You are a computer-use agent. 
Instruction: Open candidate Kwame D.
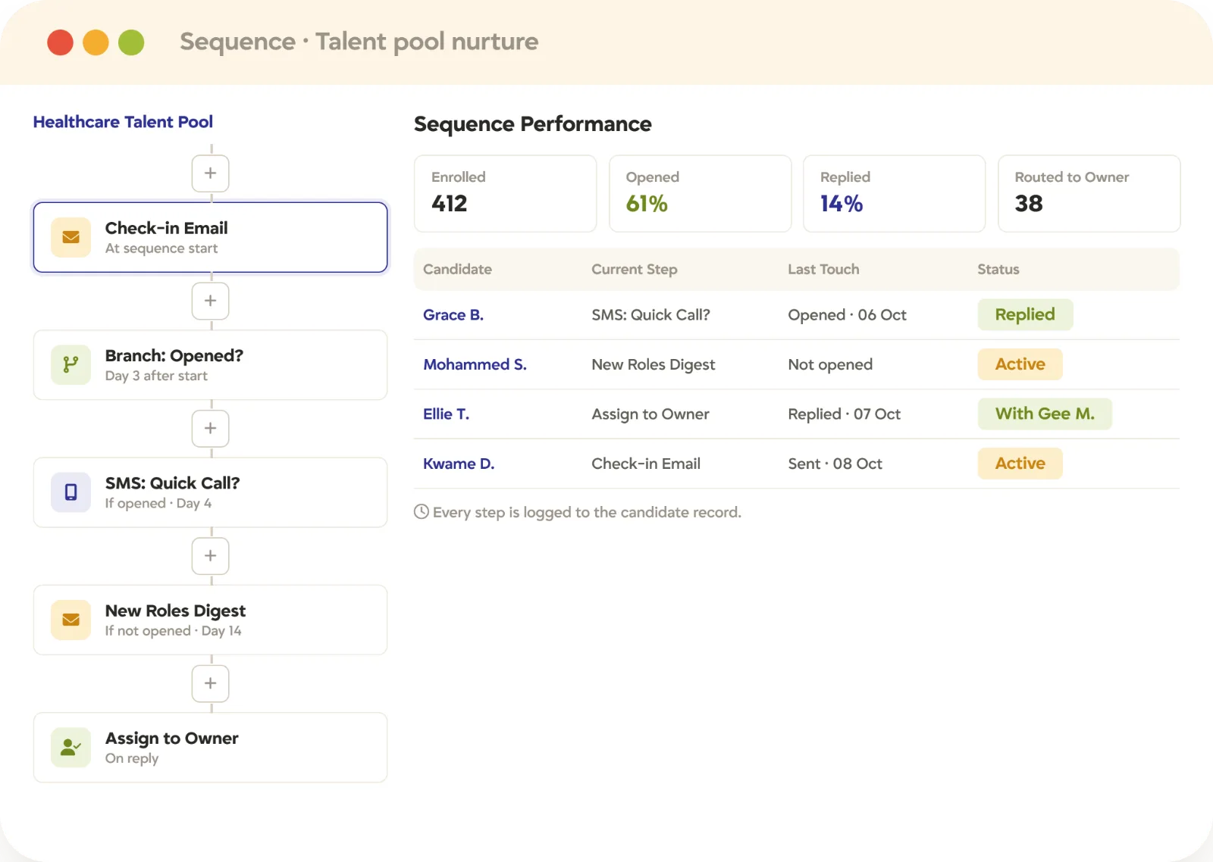[459, 464]
